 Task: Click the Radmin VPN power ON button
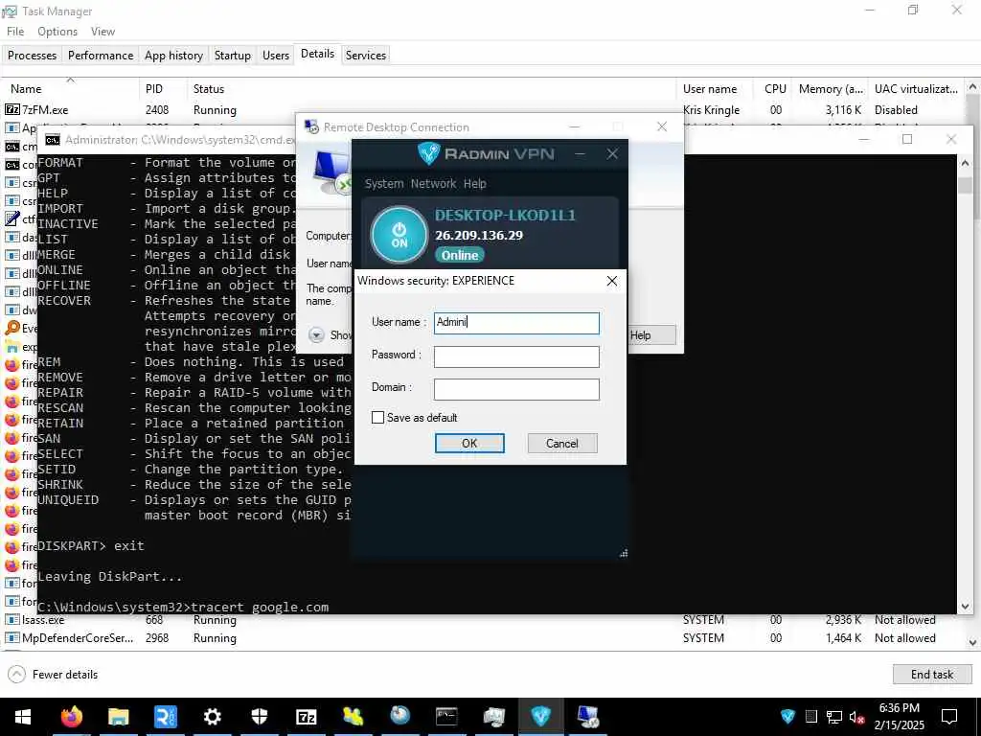pyautogui.click(x=399, y=235)
